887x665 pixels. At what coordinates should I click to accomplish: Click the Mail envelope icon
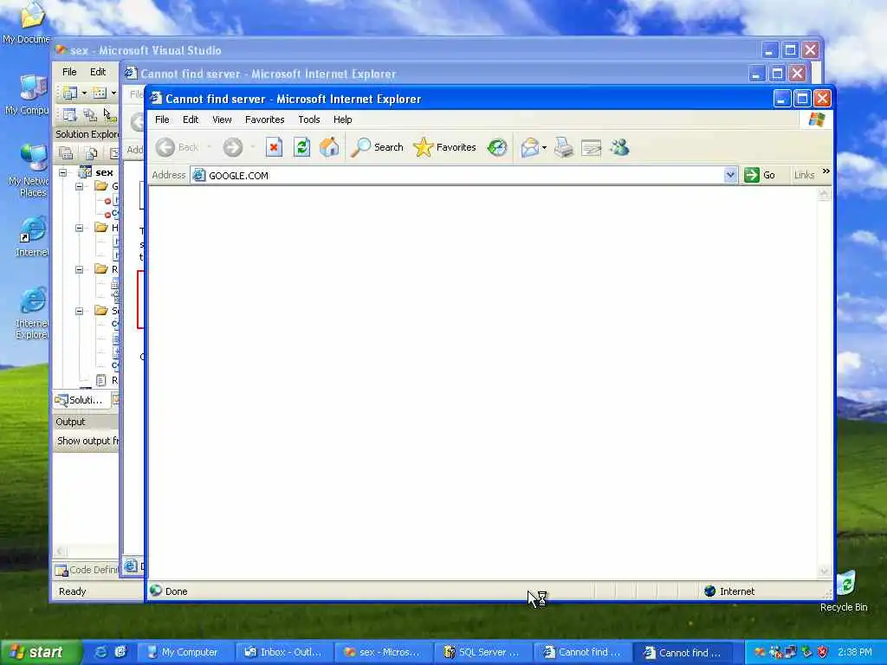point(529,147)
